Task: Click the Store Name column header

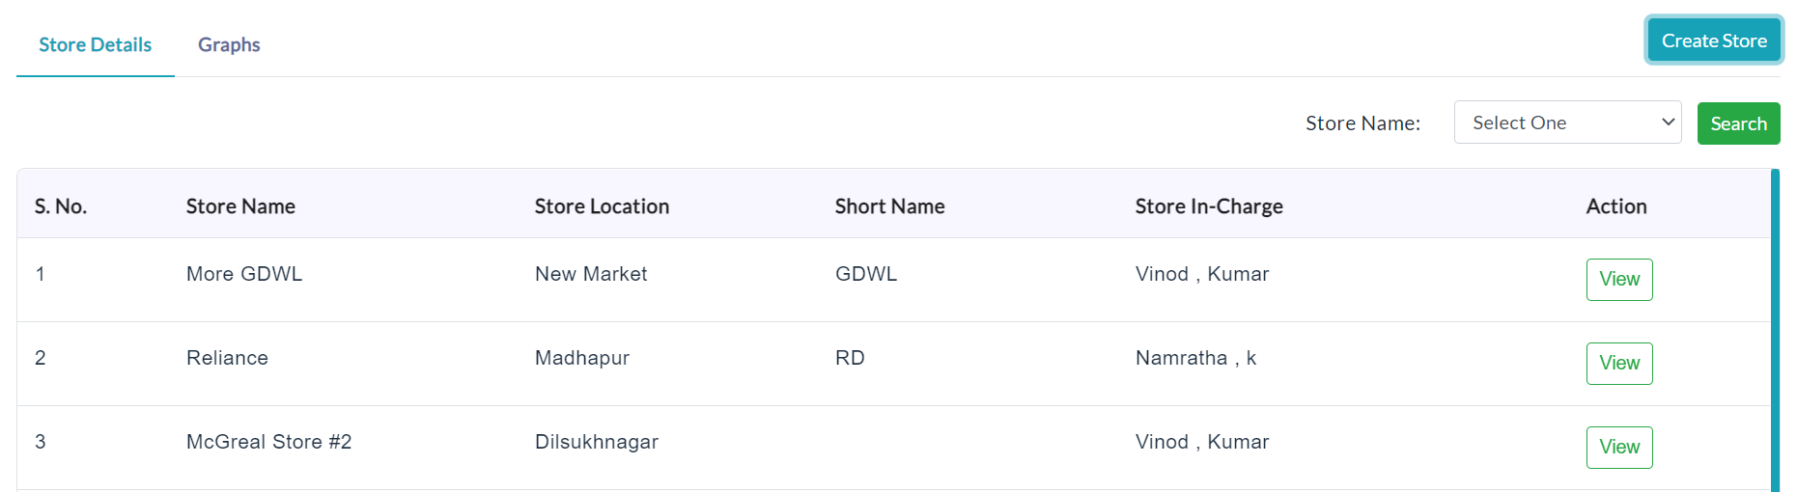Action: click(240, 206)
